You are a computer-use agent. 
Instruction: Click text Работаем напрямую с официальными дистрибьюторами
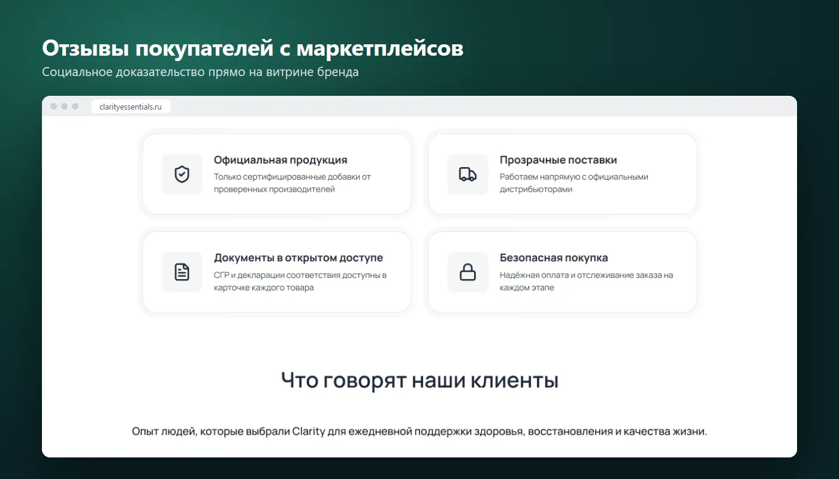click(x=574, y=183)
